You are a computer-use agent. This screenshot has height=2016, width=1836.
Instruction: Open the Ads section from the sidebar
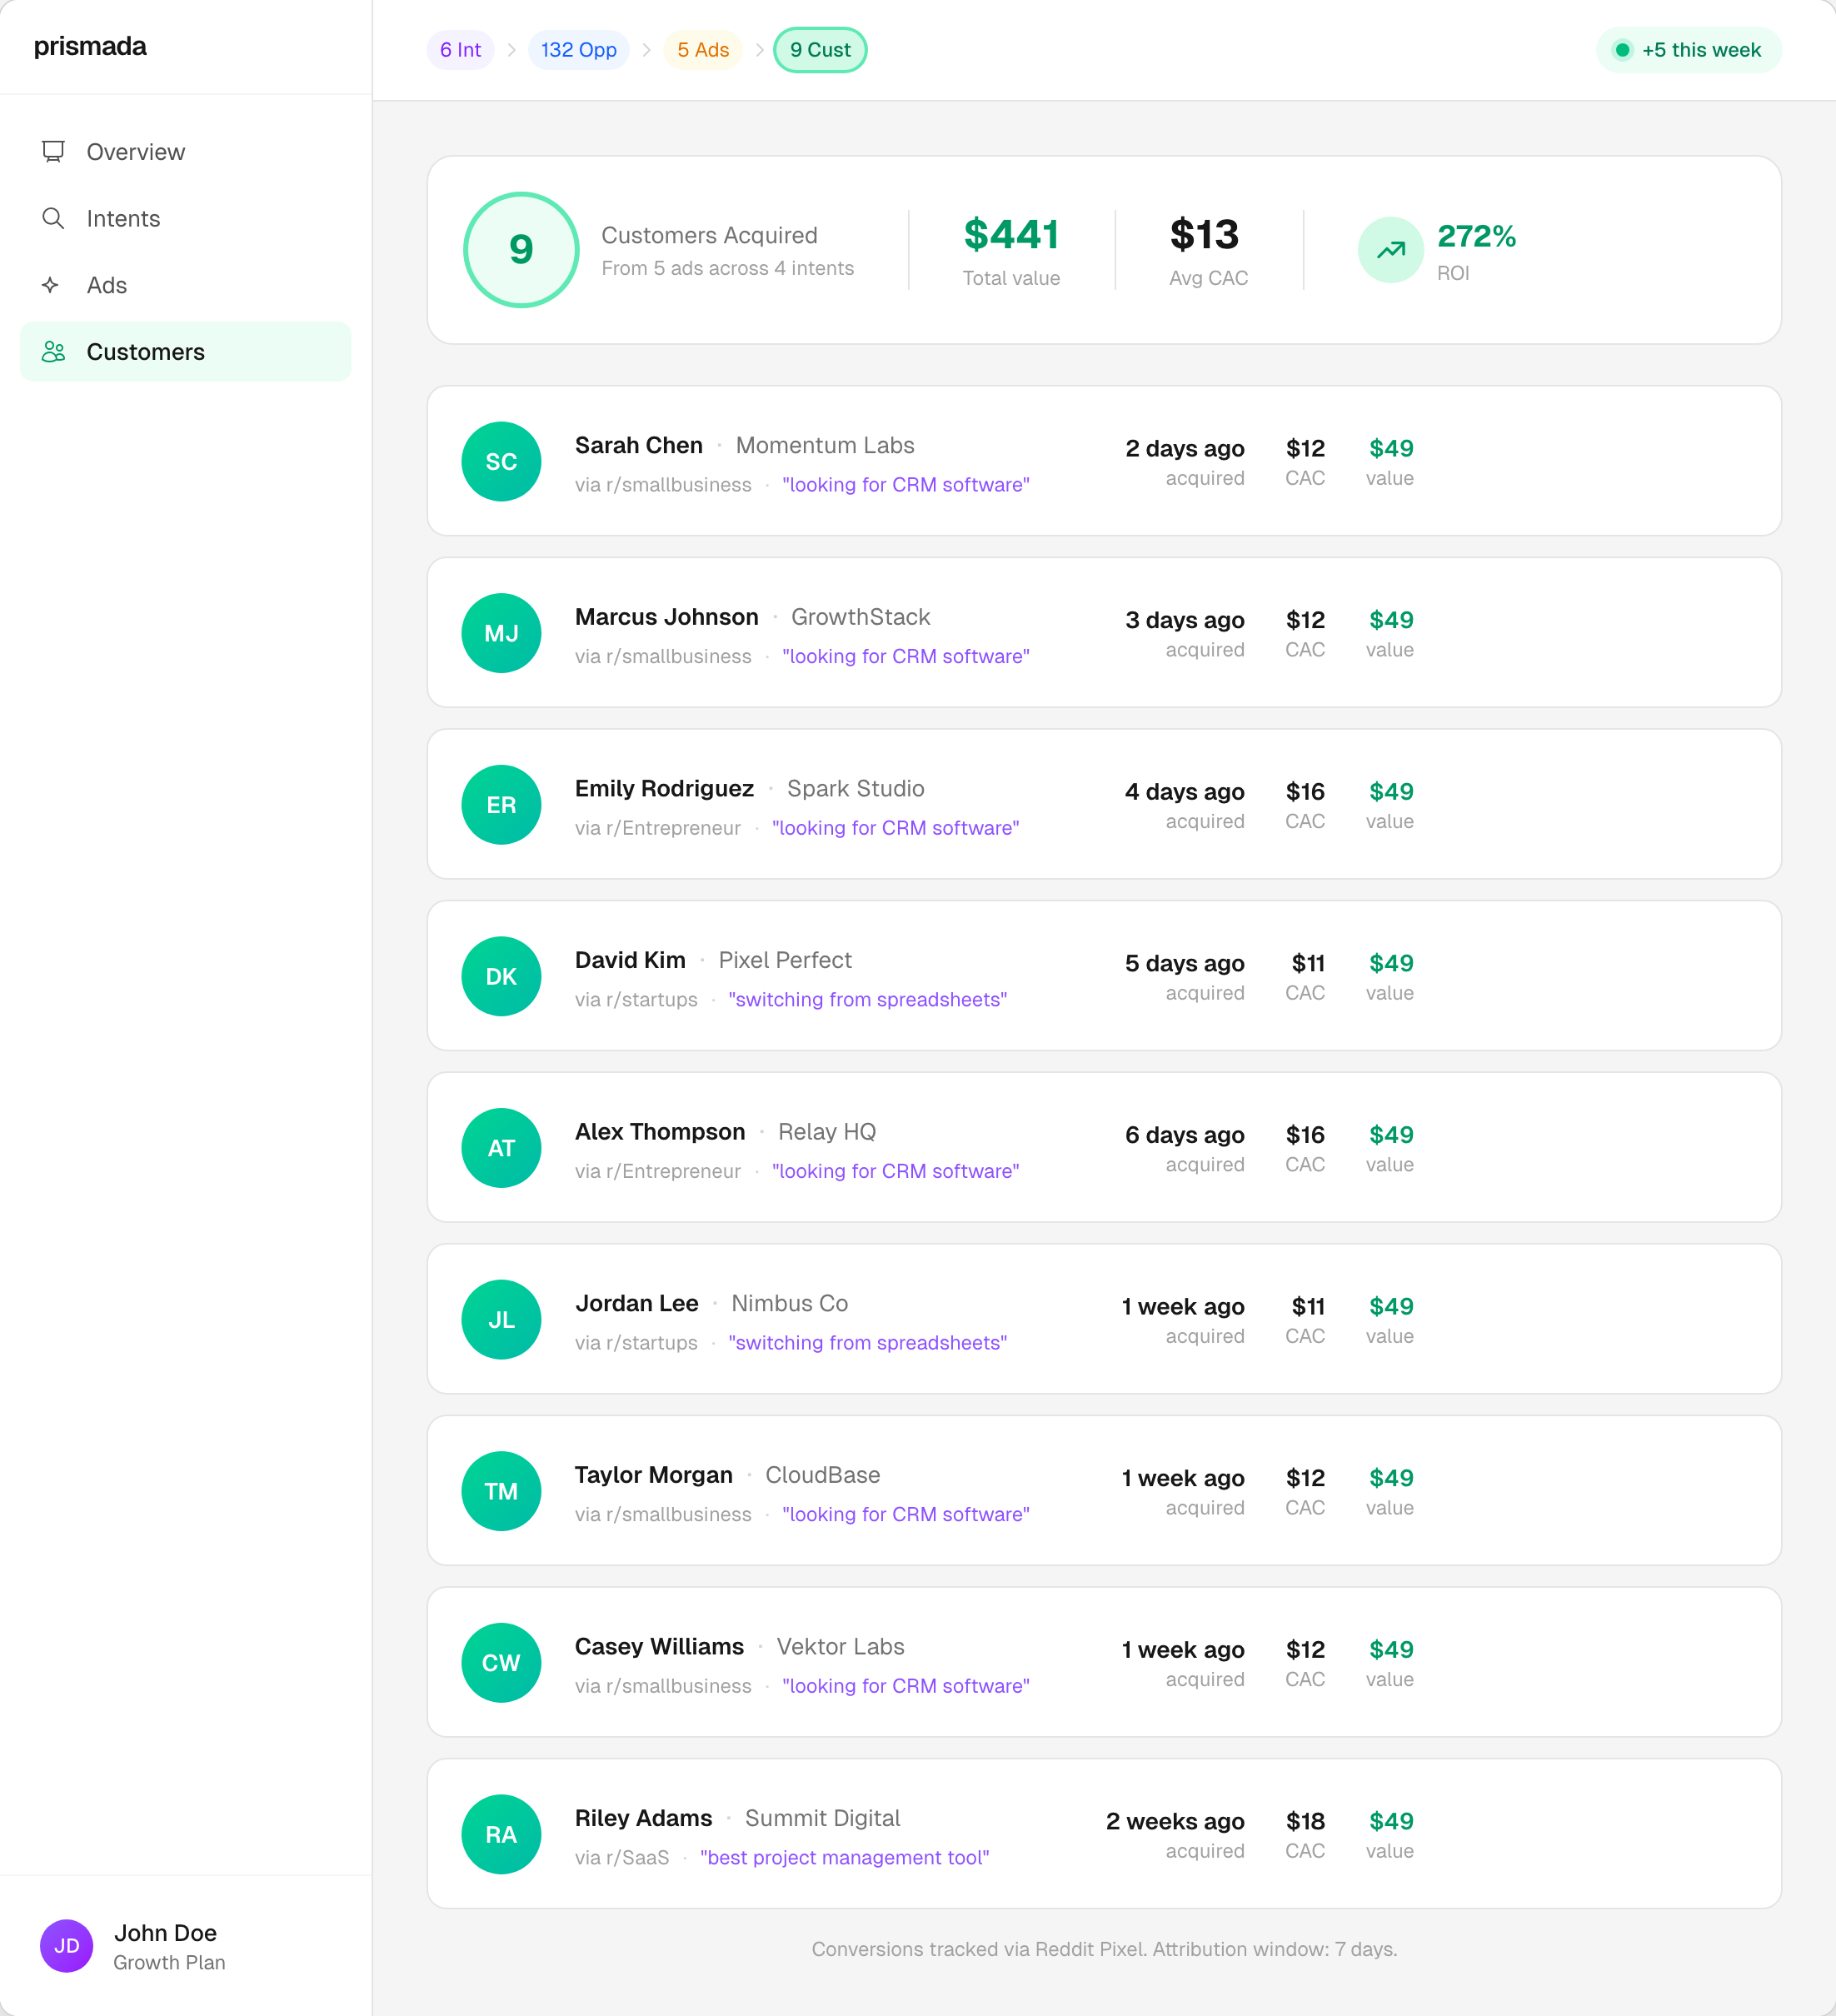click(x=105, y=285)
